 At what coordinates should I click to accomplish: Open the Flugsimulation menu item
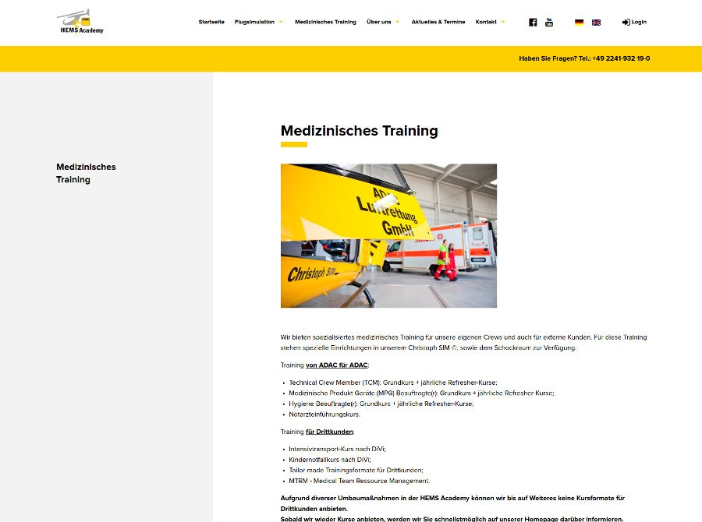254,22
